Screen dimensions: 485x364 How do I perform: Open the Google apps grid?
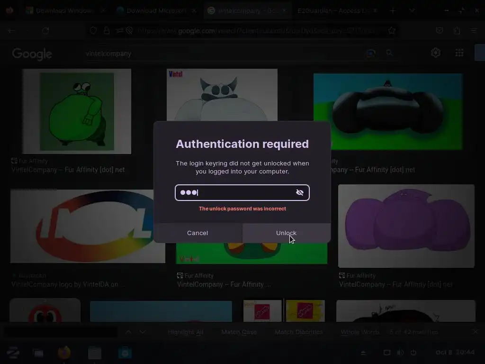pyautogui.click(x=459, y=53)
